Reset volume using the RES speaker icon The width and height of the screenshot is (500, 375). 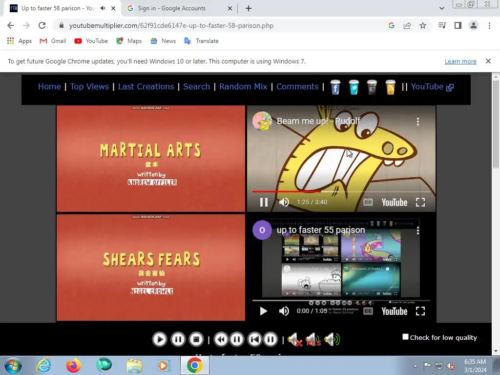(313, 340)
